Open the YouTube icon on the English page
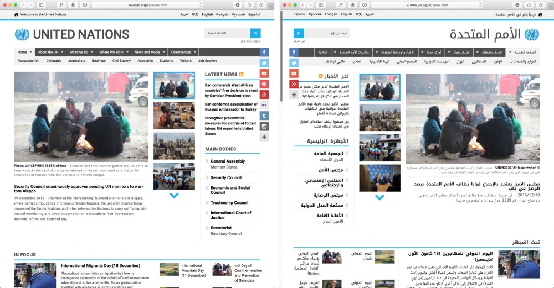The width and height of the screenshot is (554, 288). coord(264,74)
